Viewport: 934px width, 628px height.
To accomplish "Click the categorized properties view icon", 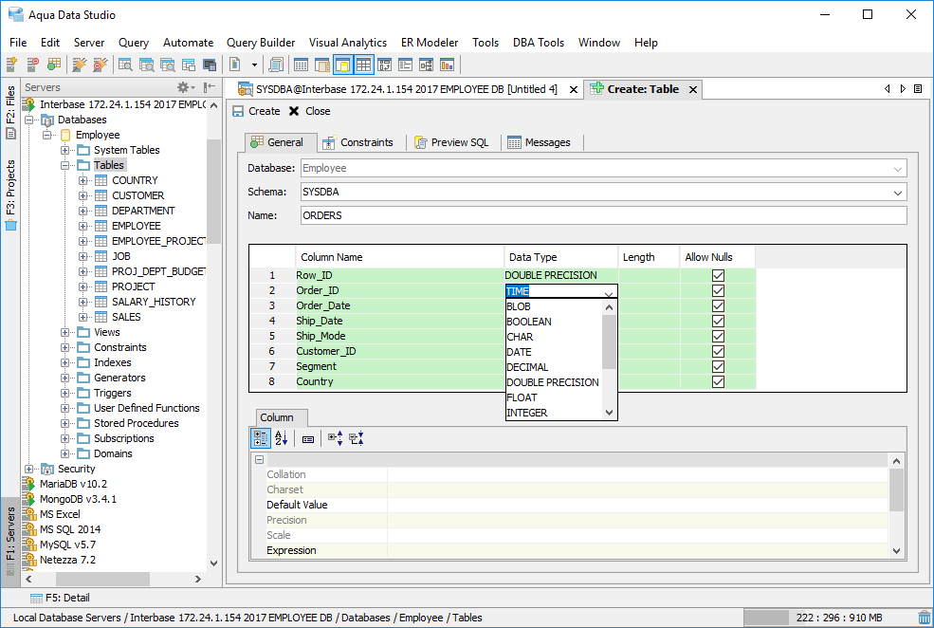I will pyautogui.click(x=259, y=438).
